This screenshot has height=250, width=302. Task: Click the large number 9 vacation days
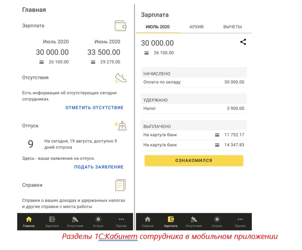pos(31,144)
